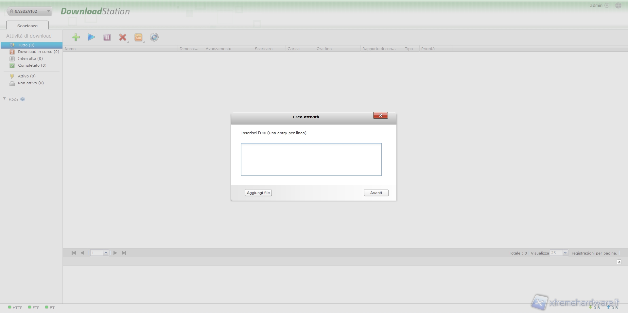The width and height of the screenshot is (628, 313).
Task: Open the NASD2A102 device dropdown
Action: click(48, 11)
